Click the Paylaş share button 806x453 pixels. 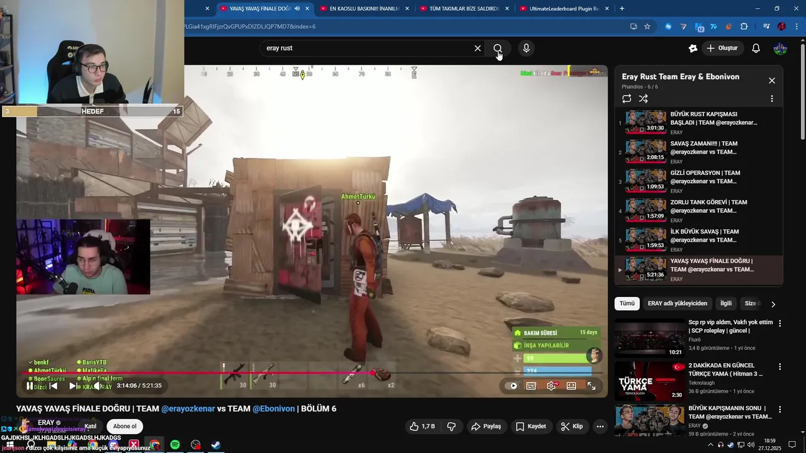pos(486,427)
